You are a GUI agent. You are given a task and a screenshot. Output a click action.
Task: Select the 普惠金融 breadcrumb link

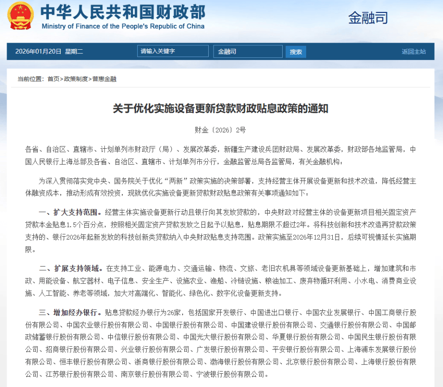point(104,79)
